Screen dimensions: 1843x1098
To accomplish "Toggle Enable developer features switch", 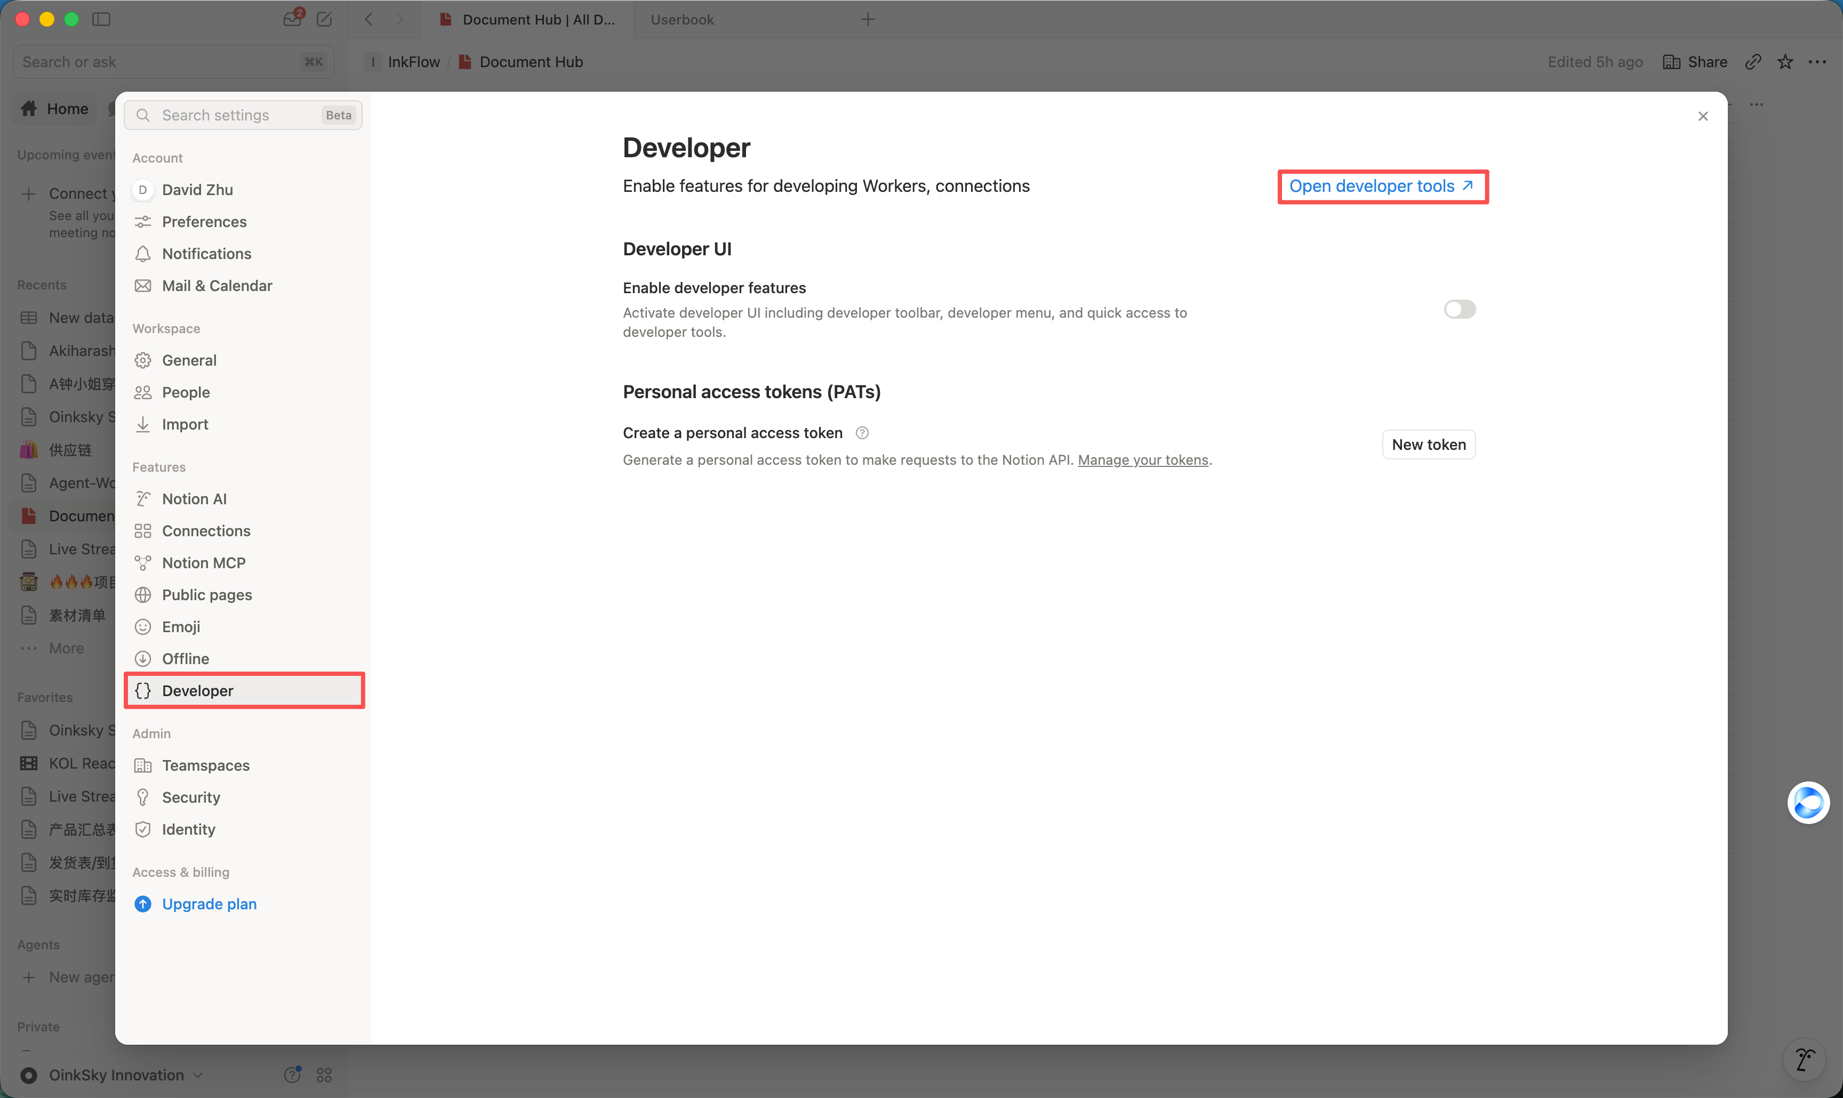I will (x=1459, y=309).
